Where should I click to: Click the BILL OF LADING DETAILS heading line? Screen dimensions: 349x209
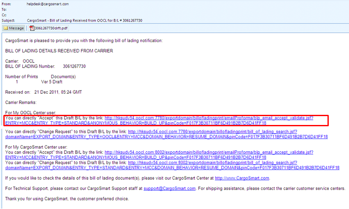59,51
